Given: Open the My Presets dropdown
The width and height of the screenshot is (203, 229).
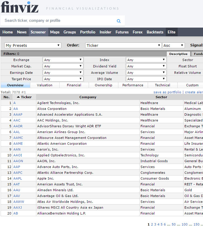Looking at the screenshot, I should pos(33,45).
